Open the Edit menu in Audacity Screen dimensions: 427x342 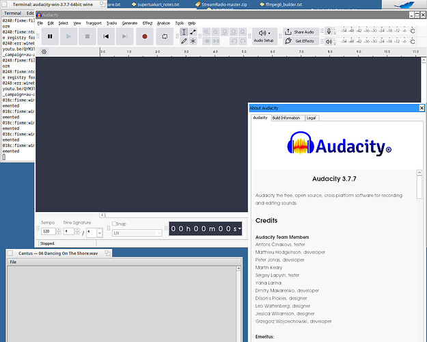click(51, 23)
